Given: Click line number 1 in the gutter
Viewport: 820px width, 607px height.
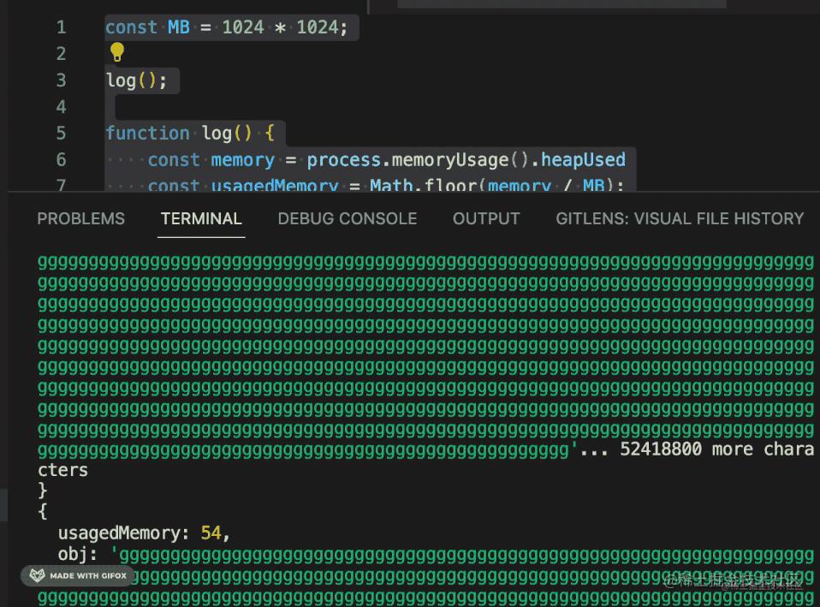Looking at the screenshot, I should pos(61,27).
